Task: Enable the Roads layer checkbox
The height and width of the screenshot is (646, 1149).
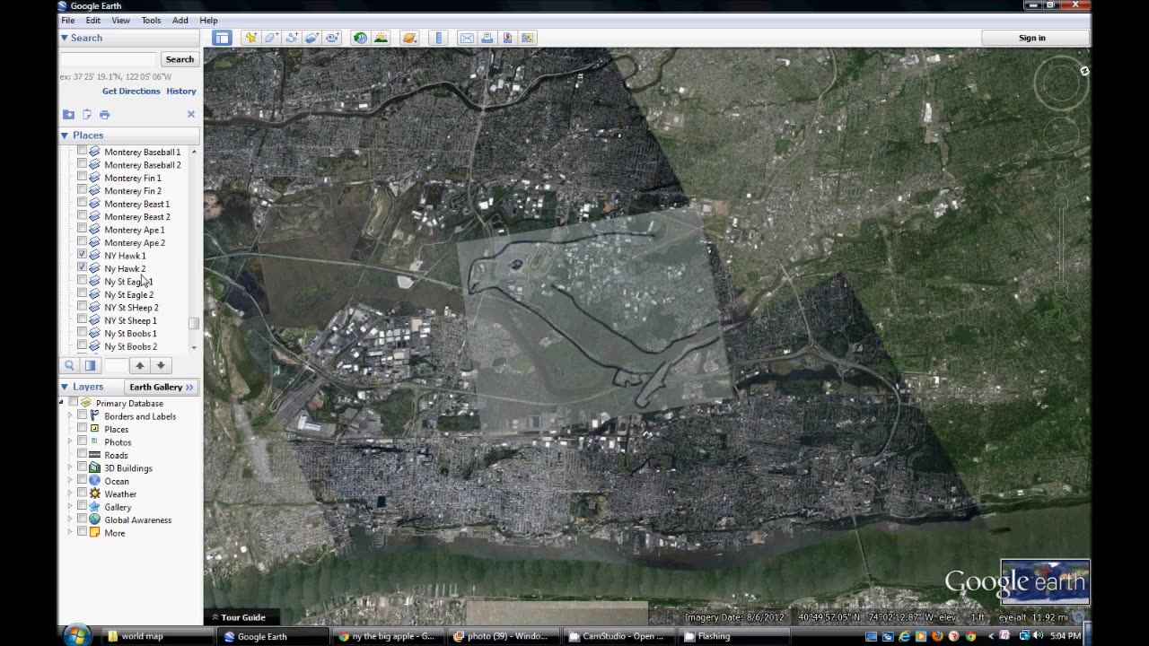Action: pos(83,454)
